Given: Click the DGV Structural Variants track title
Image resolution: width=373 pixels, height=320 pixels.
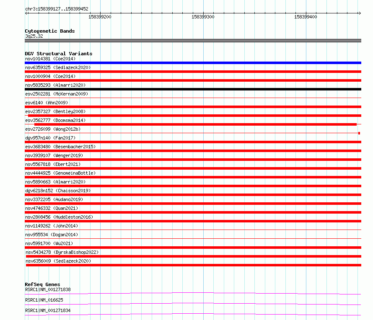Looking at the screenshot, I should click(59, 54).
